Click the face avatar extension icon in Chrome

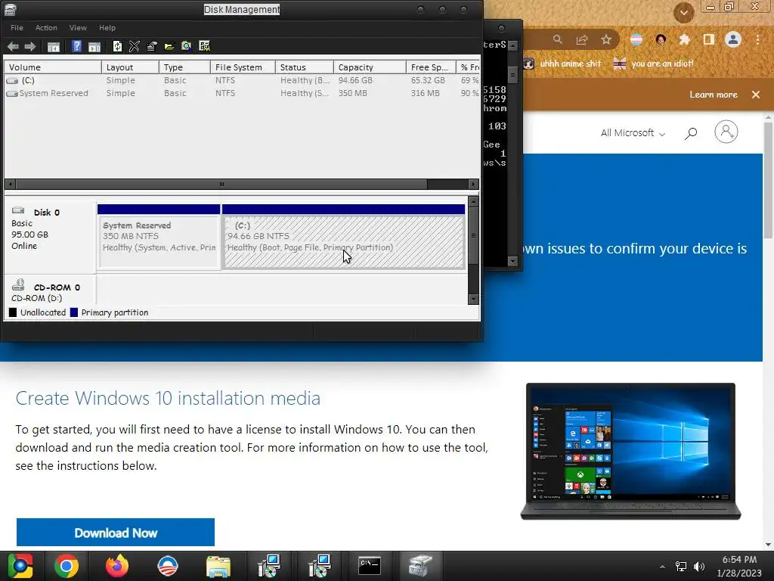click(x=661, y=39)
